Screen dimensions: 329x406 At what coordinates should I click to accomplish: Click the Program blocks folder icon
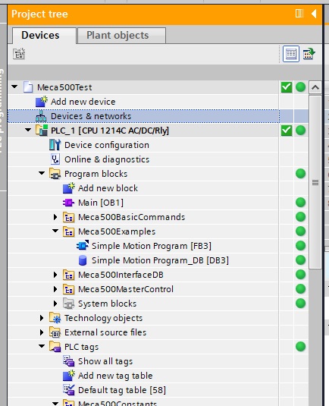pyautogui.click(x=55, y=174)
